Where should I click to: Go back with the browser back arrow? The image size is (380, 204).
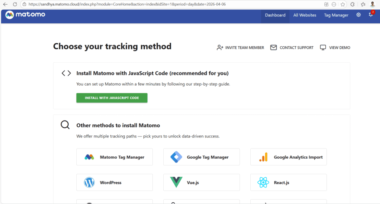[5, 4]
